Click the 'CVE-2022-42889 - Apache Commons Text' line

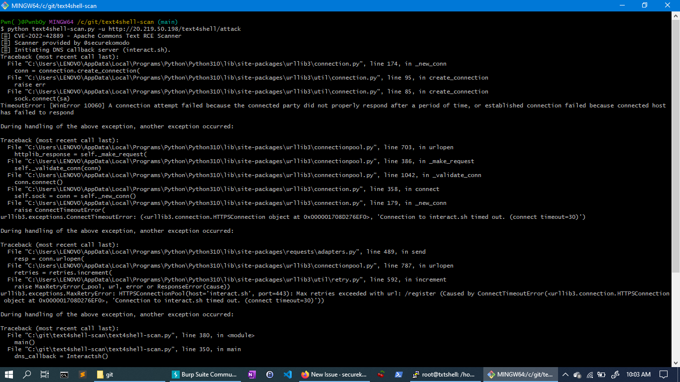[91, 36]
